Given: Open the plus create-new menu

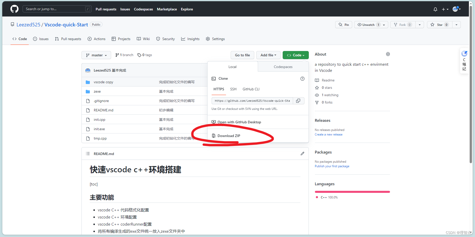Looking at the screenshot, I should click(445, 9).
